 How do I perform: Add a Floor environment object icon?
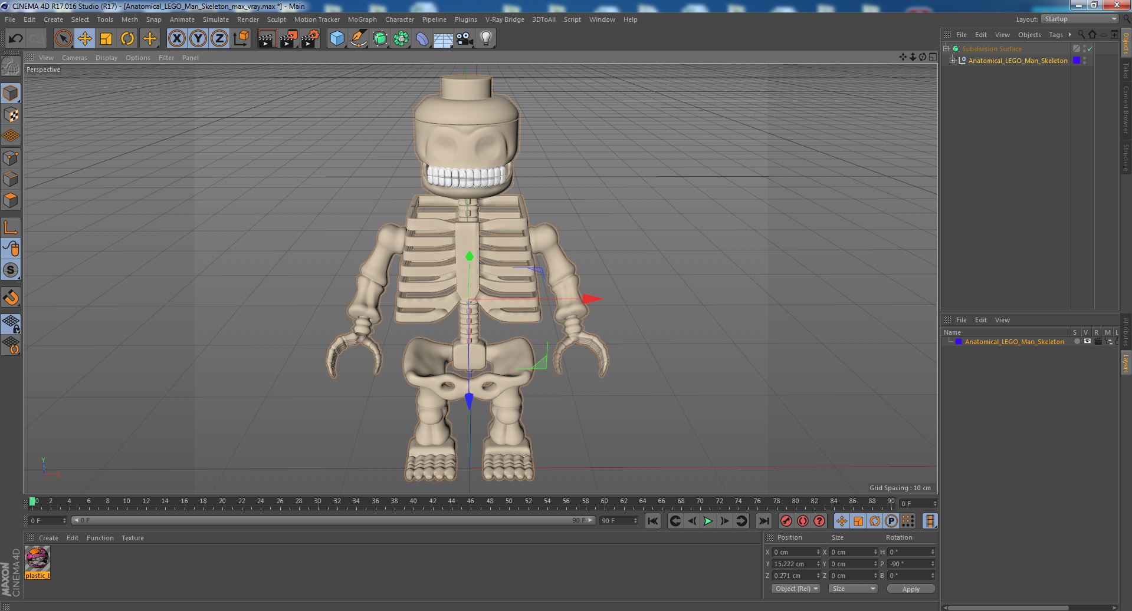click(443, 39)
